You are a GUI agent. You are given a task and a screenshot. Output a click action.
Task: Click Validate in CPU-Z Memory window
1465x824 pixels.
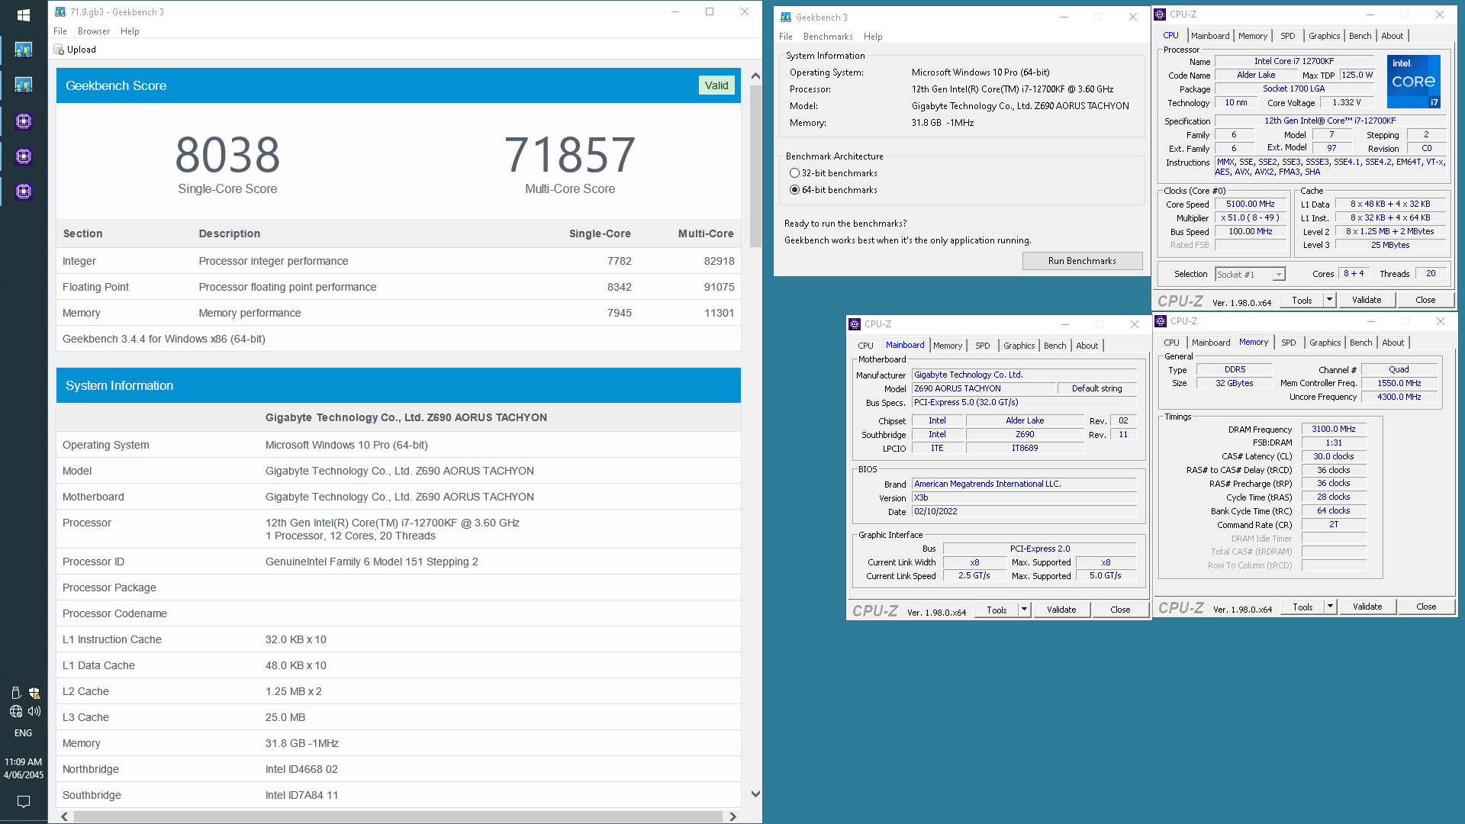coord(1367,607)
